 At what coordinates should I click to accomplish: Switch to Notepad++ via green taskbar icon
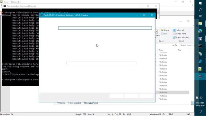[x=200, y=69]
